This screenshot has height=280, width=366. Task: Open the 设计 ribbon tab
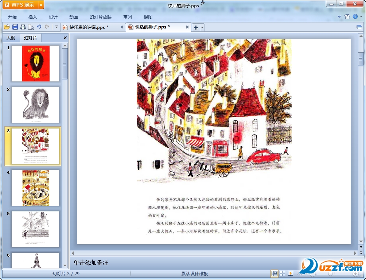(53, 17)
